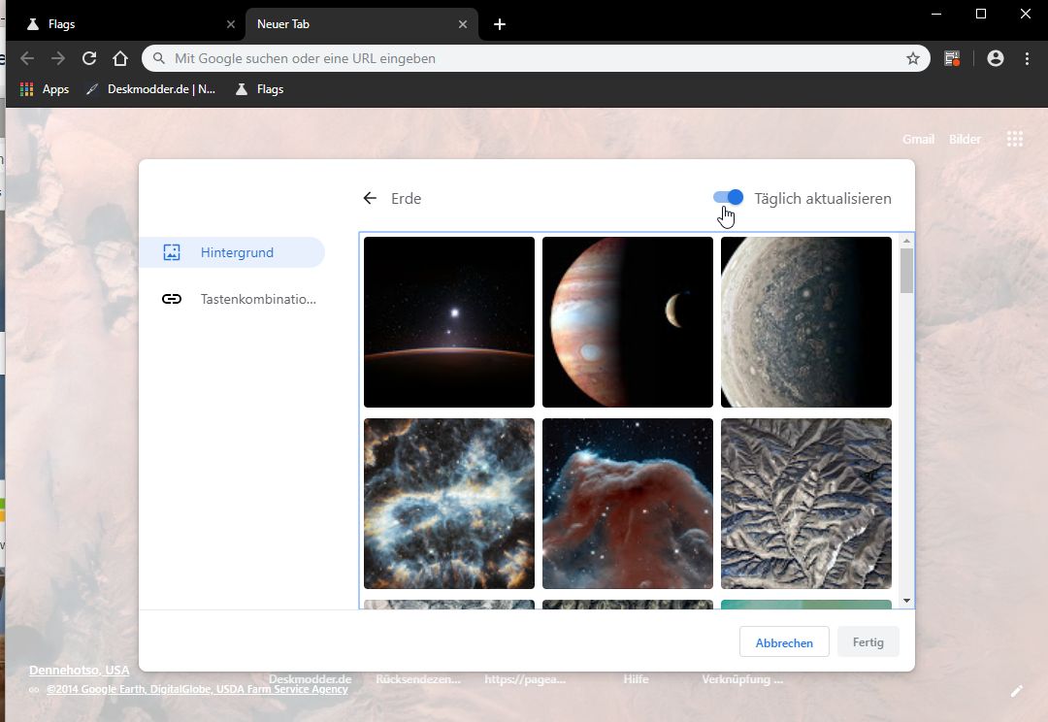The width and height of the screenshot is (1048, 722).
Task: Reload the current page
Action: pos(89,58)
